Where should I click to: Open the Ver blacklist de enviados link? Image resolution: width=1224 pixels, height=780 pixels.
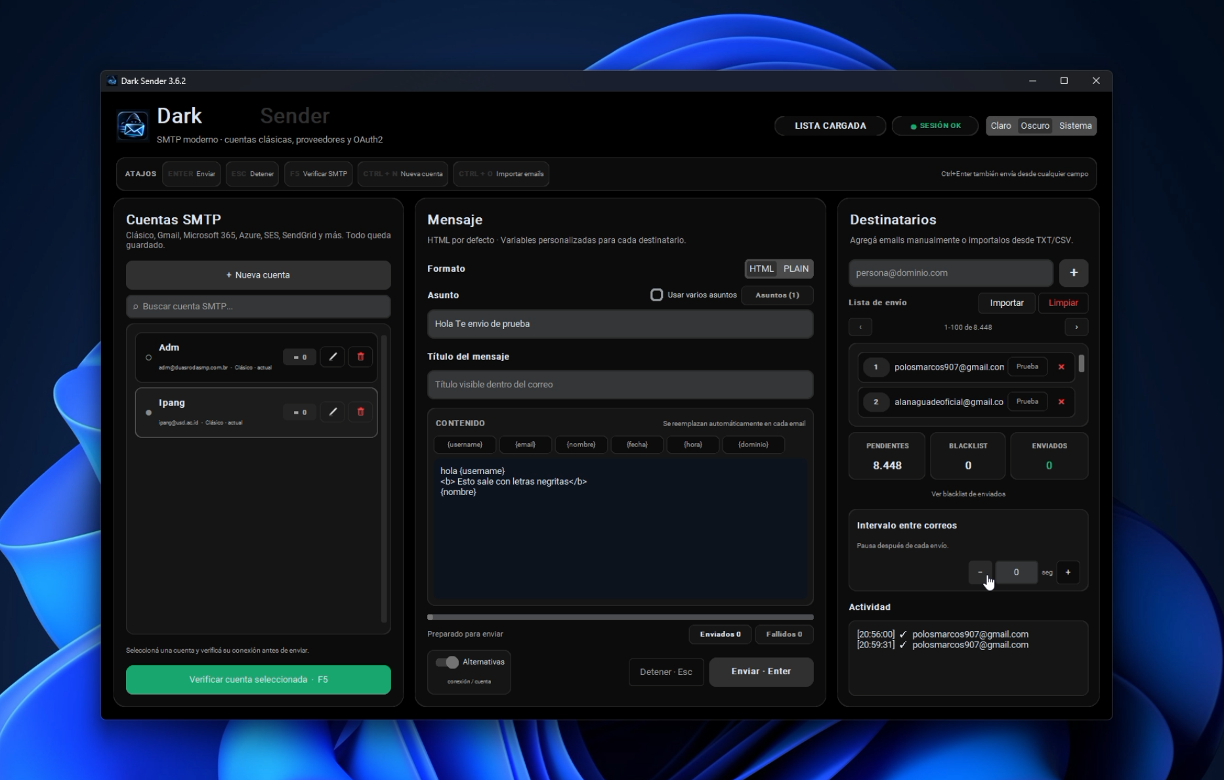[968, 494]
